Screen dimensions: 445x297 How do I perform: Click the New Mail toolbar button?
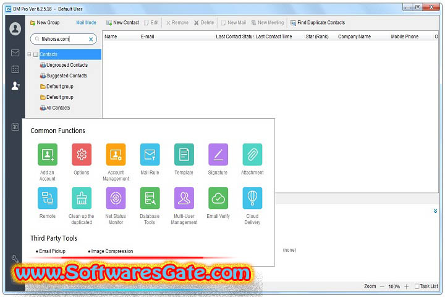click(234, 22)
